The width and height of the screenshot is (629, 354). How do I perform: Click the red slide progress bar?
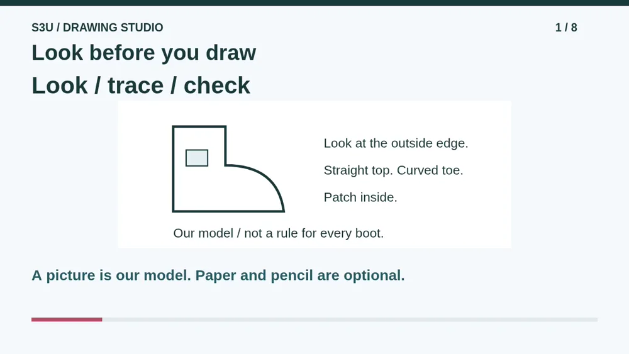[x=67, y=319]
